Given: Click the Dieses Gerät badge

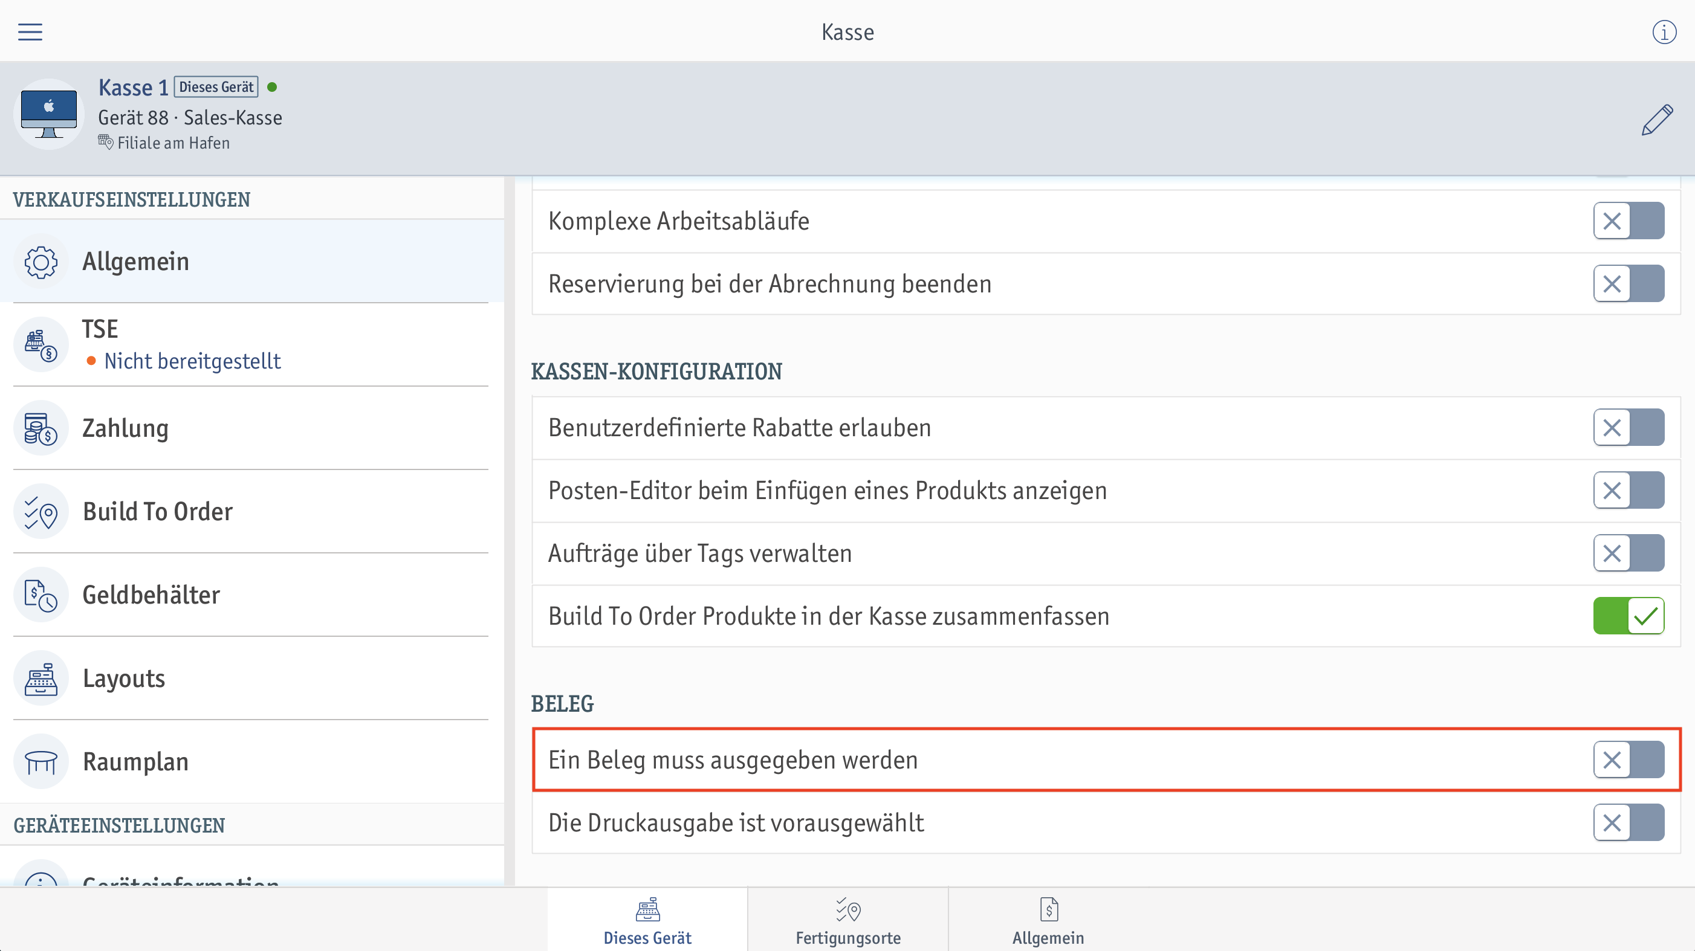Looking at the screenshot, I should point(216,87).
